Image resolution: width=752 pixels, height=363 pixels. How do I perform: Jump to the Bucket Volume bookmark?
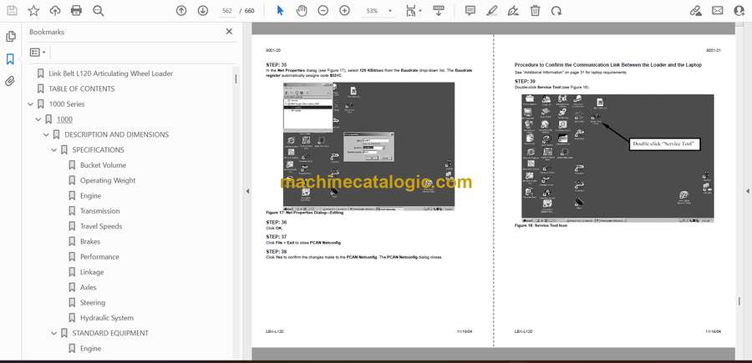(103, 165)
